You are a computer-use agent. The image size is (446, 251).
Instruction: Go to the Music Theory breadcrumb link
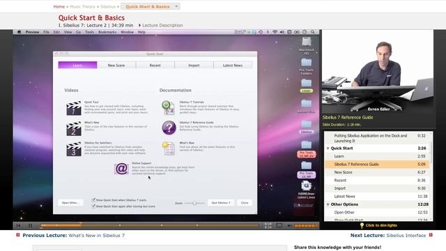click(83, 6)
